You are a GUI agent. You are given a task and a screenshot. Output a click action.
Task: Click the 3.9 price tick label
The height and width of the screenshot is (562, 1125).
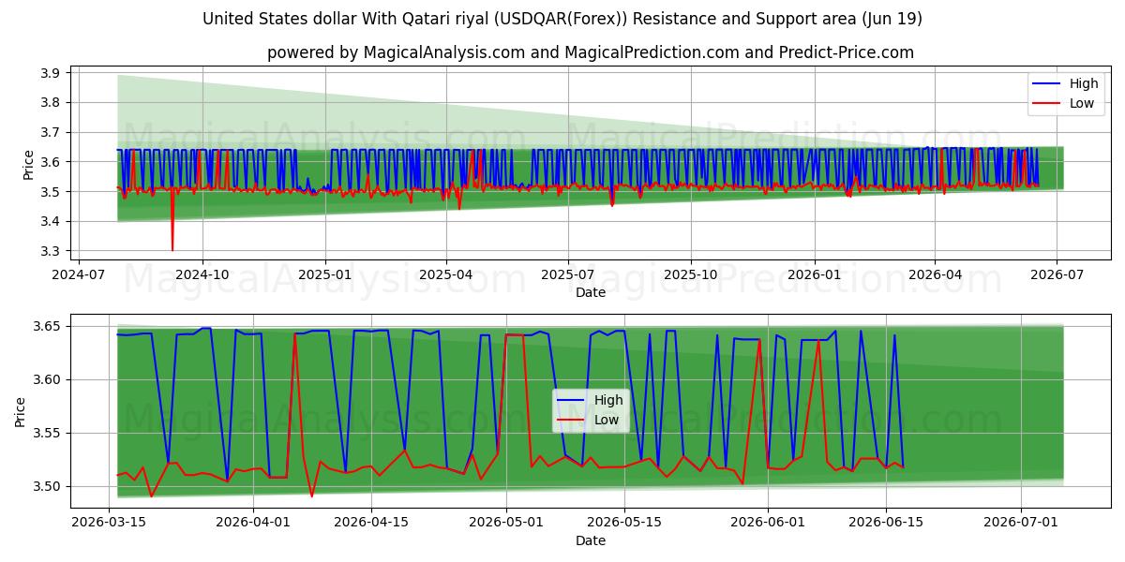(x=51, y=73)
